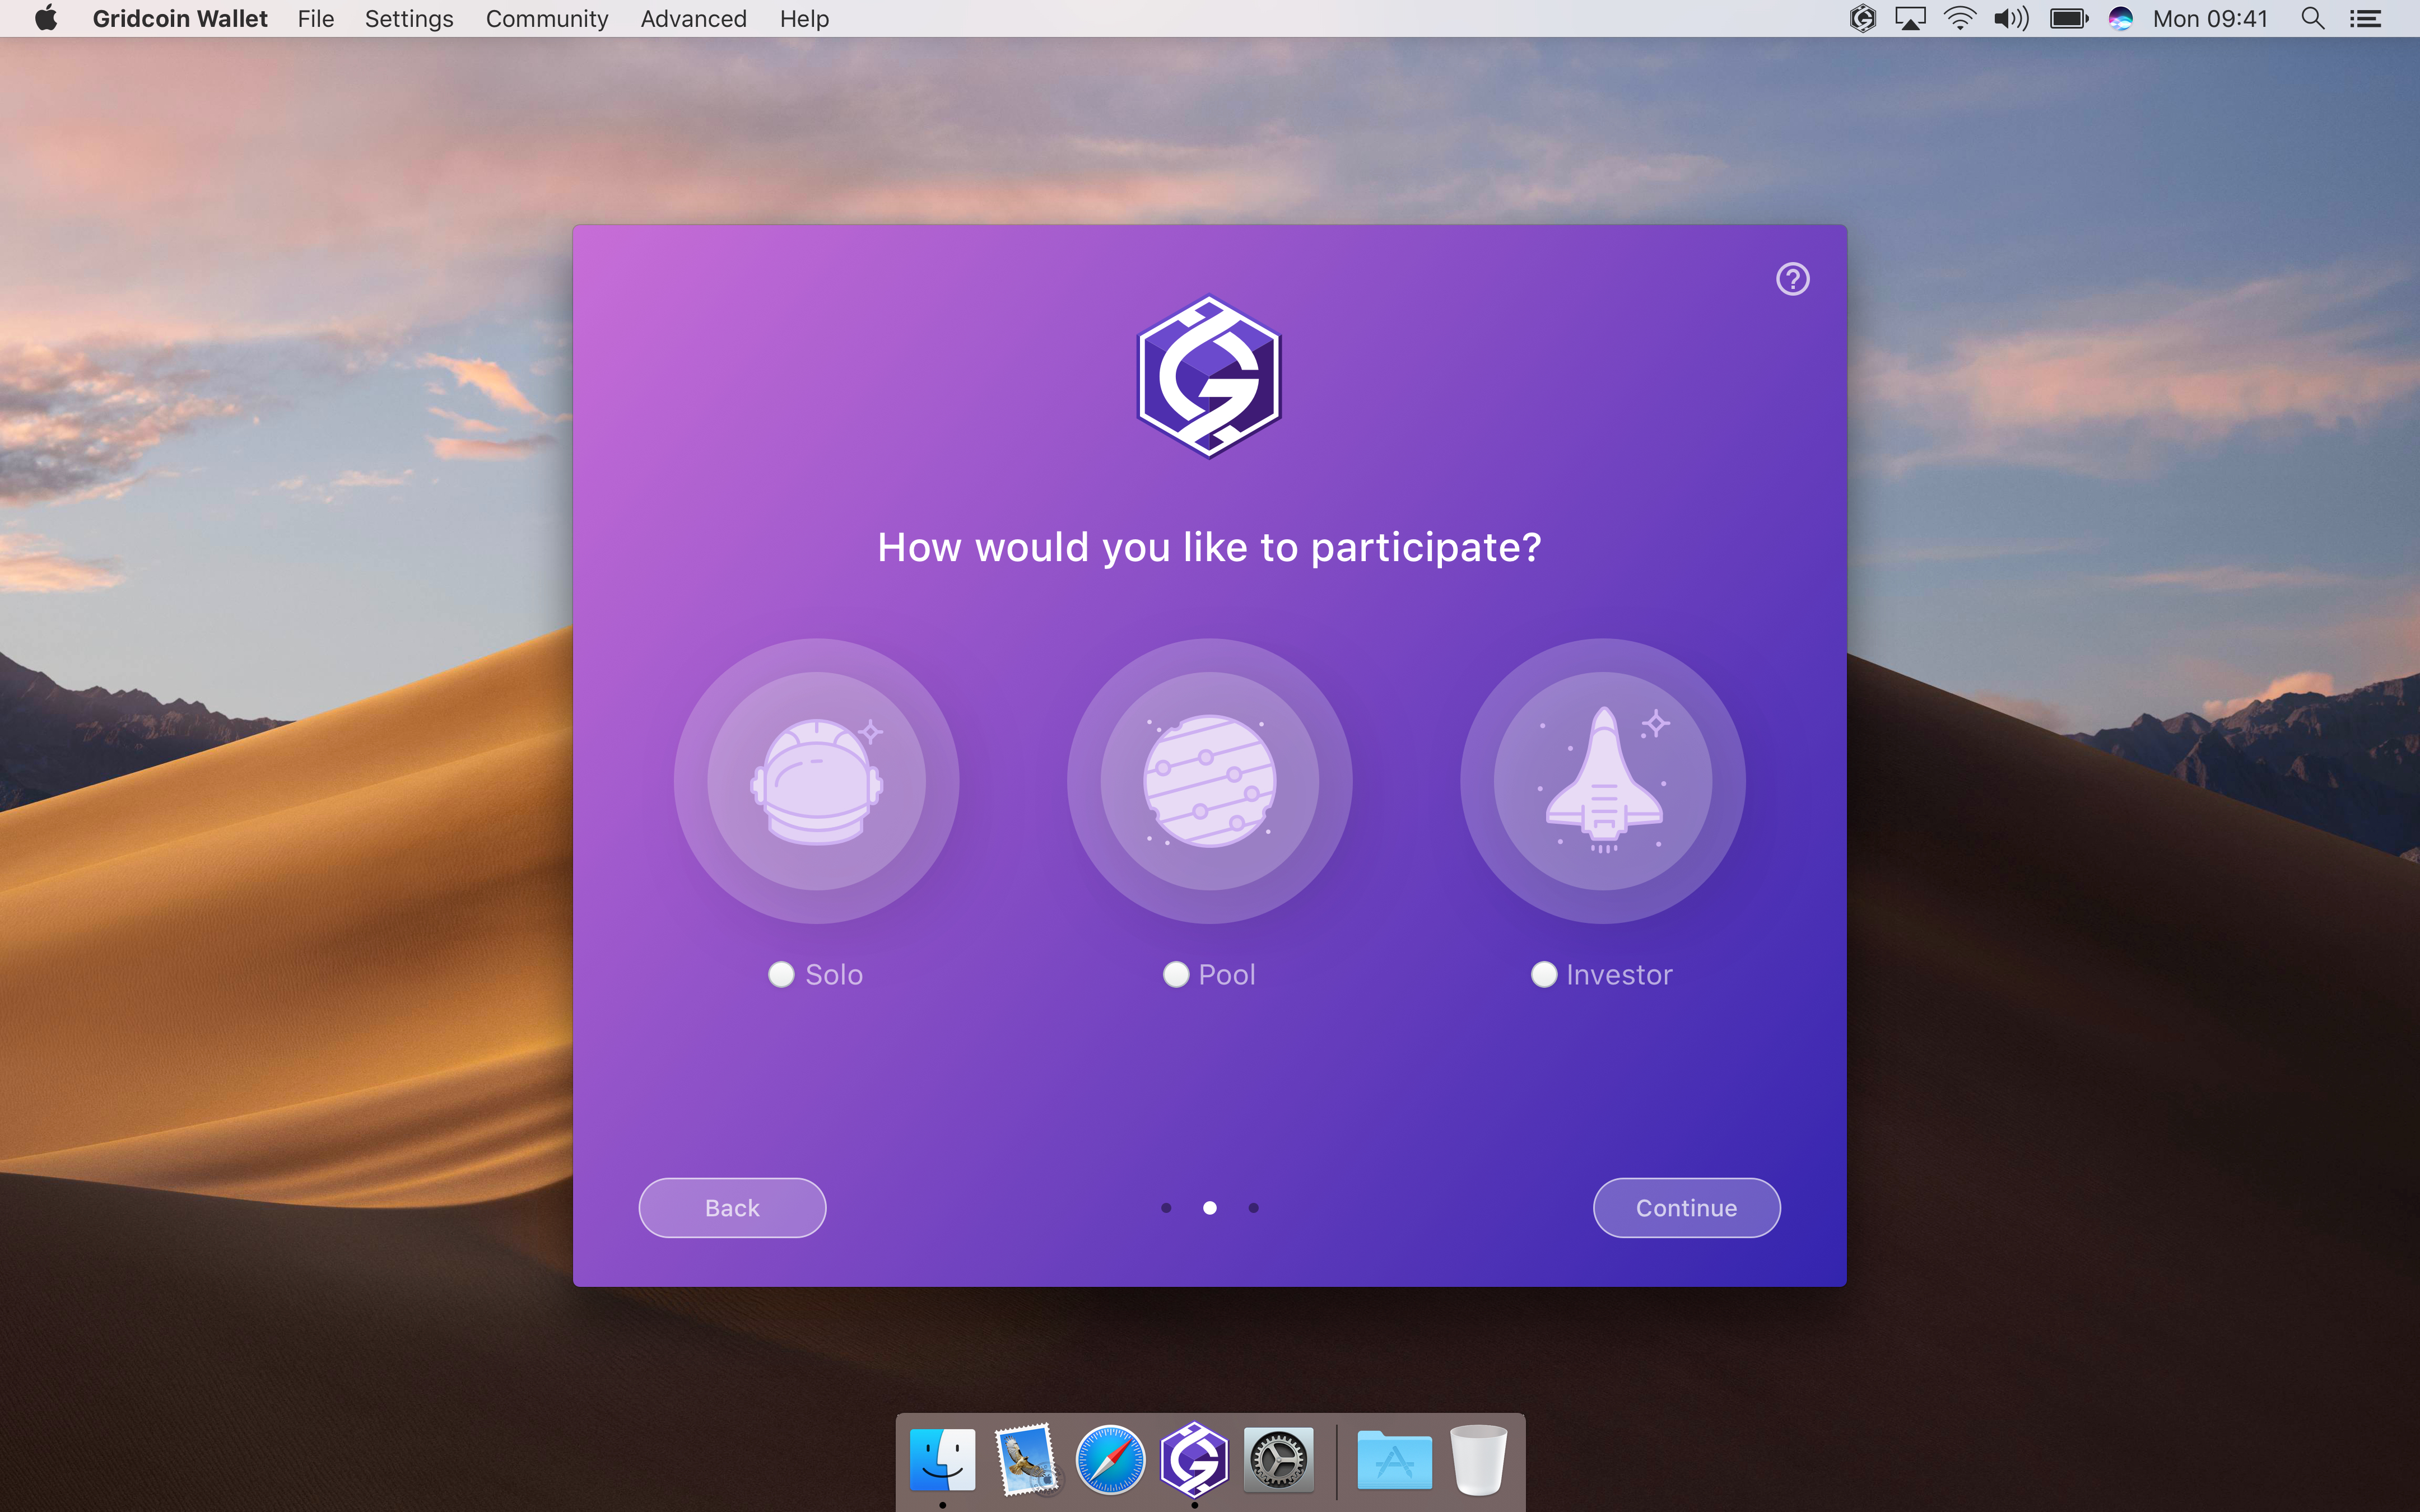Image resolution: width=2420 pixels, height=1512 pixels.
Task: Open the Community menu
Action: pos(547,19)
